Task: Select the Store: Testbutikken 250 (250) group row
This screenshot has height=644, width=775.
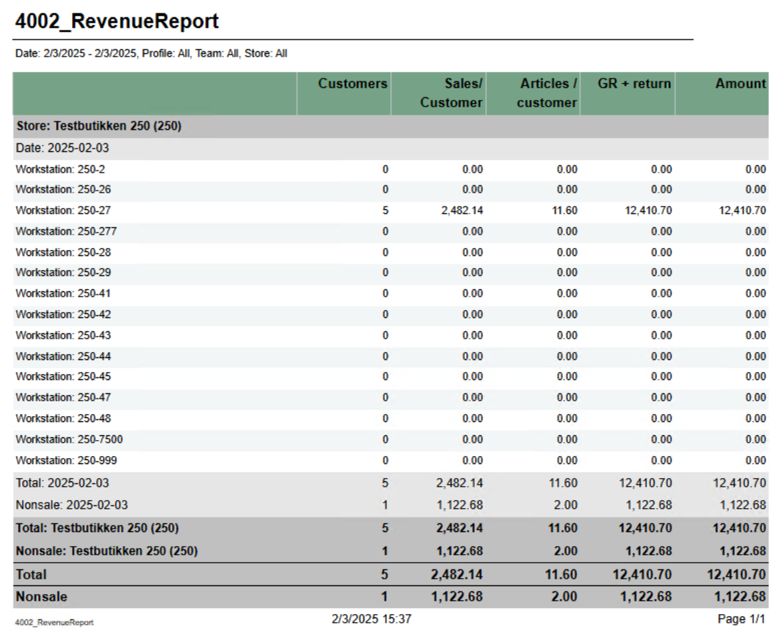Action: (x=99, y=126)
